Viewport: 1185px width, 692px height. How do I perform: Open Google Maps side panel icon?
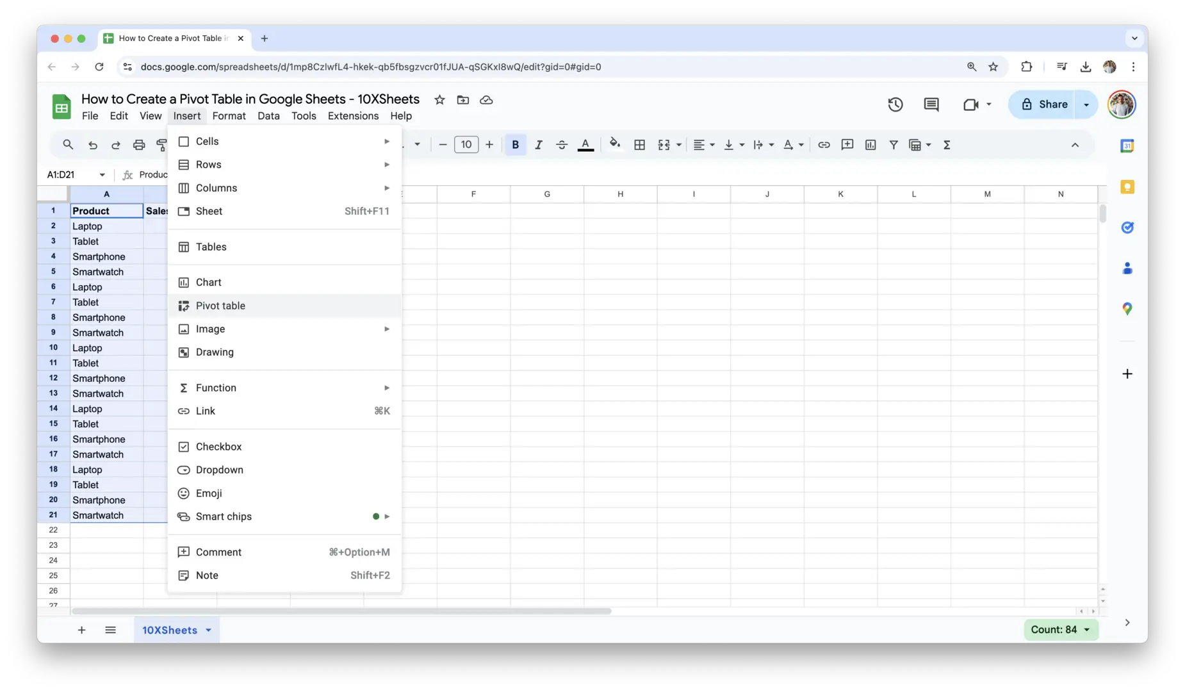[1127, 309]
